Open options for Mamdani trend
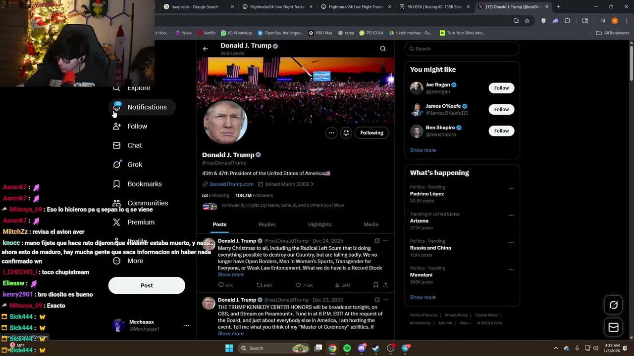Viewport: 634px width, 356px height. pyautogui.click(x=511, y=269)
